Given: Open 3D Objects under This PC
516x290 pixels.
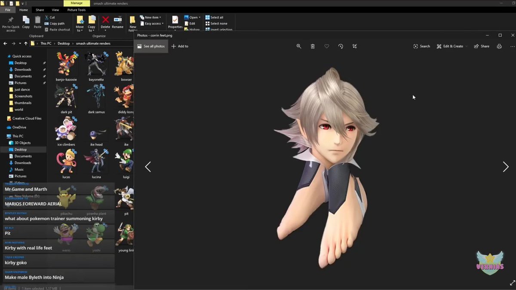Looking at the screenshot, I should (x=22, y=143).
